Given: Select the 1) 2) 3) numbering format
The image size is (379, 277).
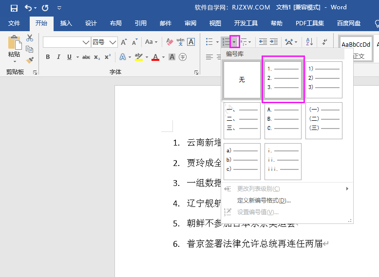Looking at the screenshot, I should (x=324, y=80).
